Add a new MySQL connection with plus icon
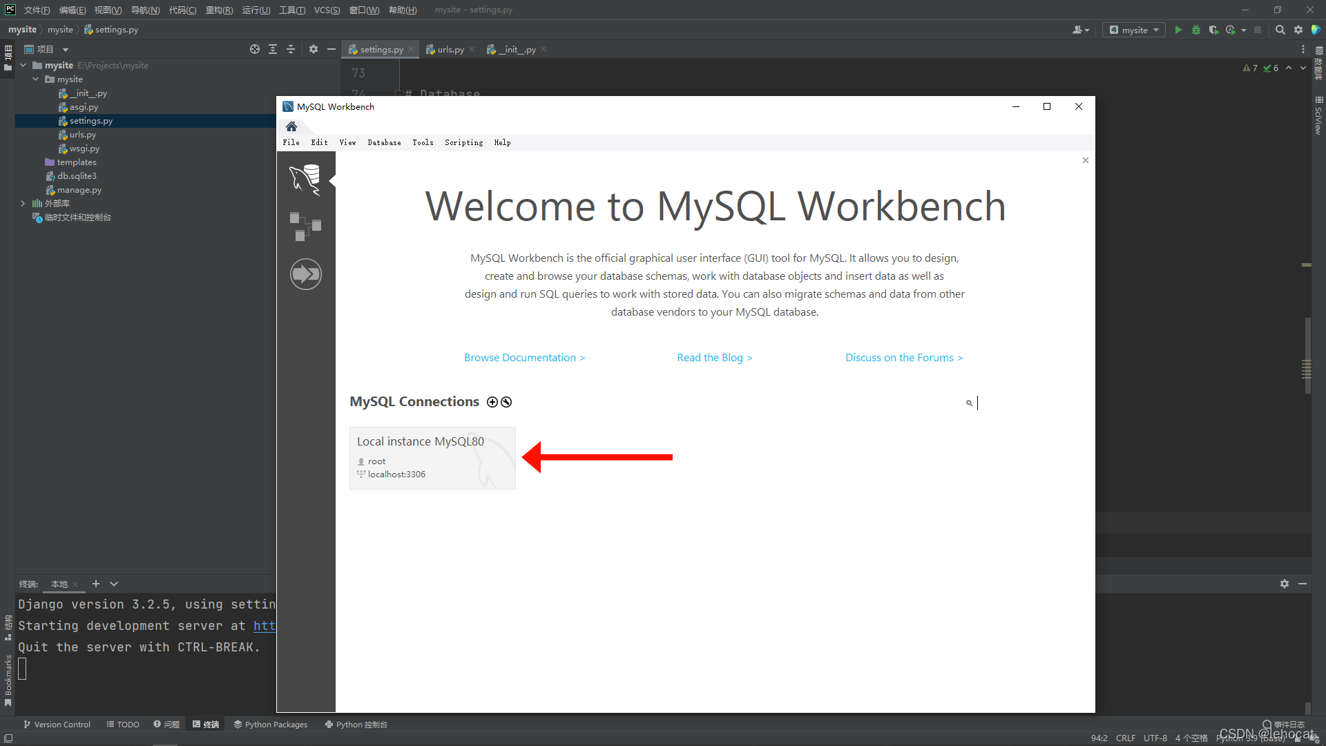This screenshot has width=1326, height=746. pos(492,402)
